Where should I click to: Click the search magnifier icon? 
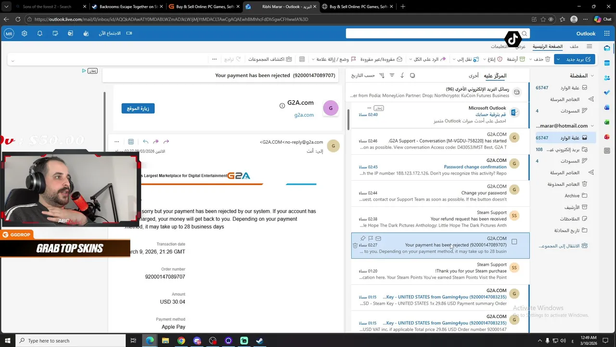pos(525,33)
